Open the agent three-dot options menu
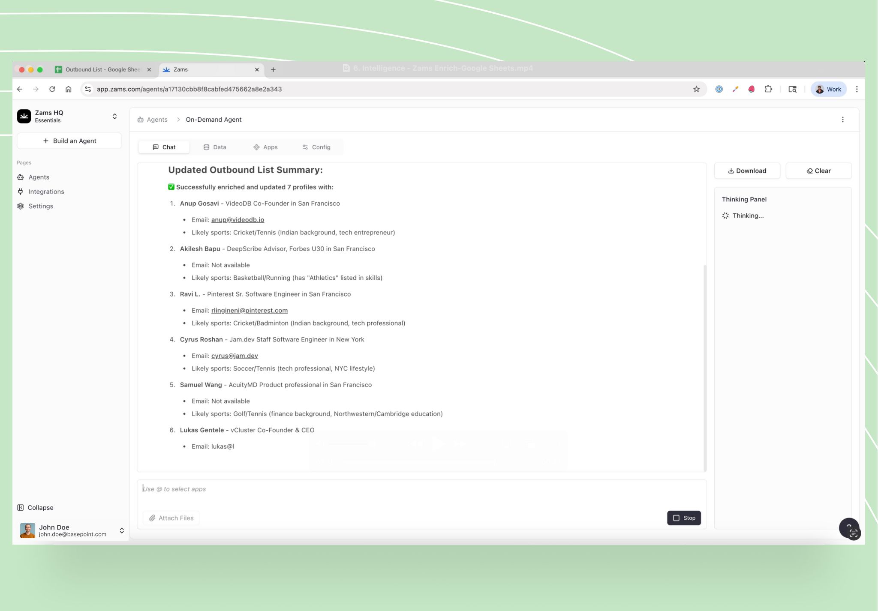Image resolution: width=878 pixels, height=611 pixels. [842, 120]
